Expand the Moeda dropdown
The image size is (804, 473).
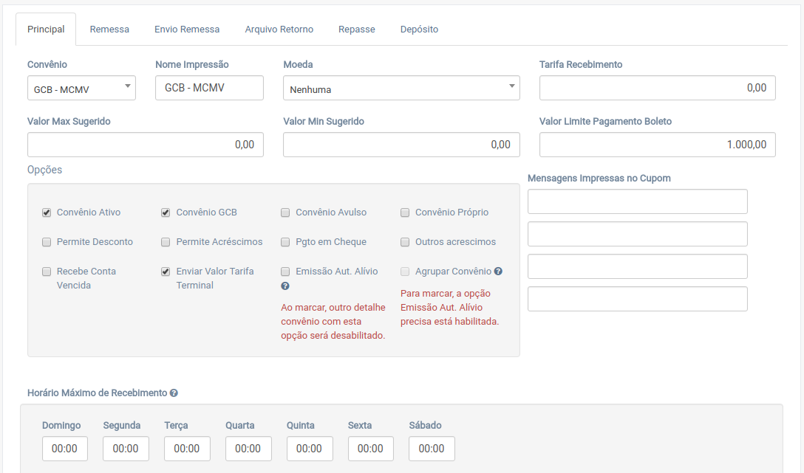[401, 89]
